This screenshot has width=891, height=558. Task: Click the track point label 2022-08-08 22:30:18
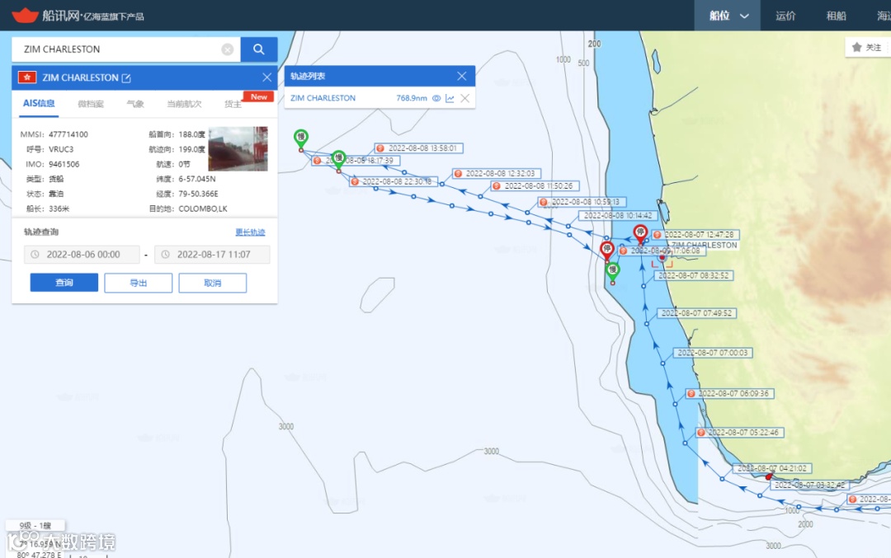click(394, 181)
